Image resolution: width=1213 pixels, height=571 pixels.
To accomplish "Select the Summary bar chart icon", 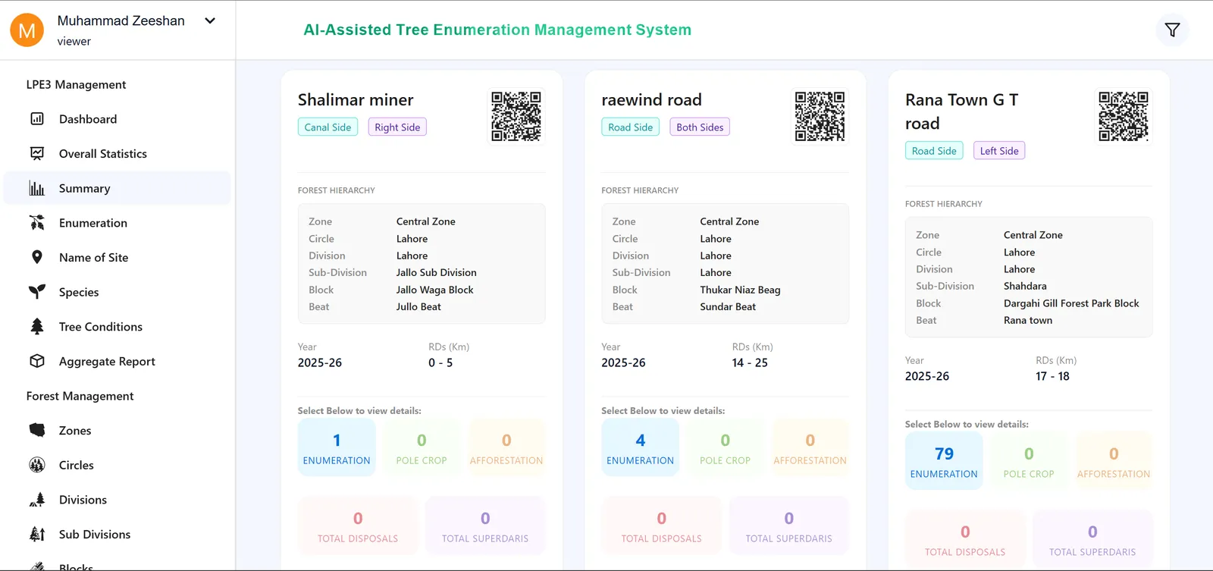I will (37, 188).
